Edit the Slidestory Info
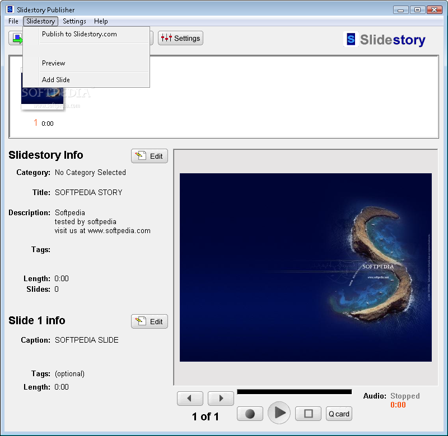 [150, 156]
